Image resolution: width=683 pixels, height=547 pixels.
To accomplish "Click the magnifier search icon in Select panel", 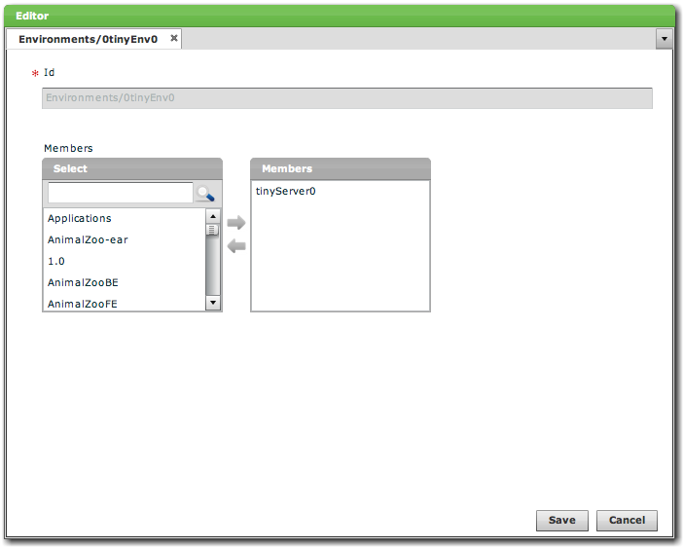I will pyautogui.click(x=205, y=194).
